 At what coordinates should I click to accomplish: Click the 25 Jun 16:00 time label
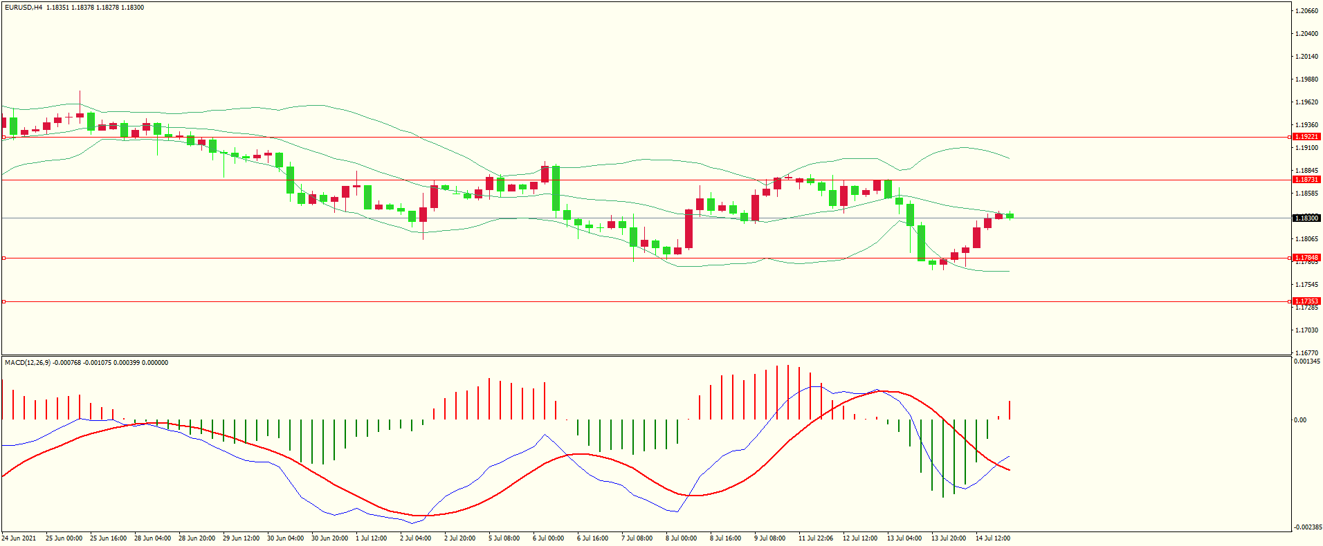tap(108, 538)
